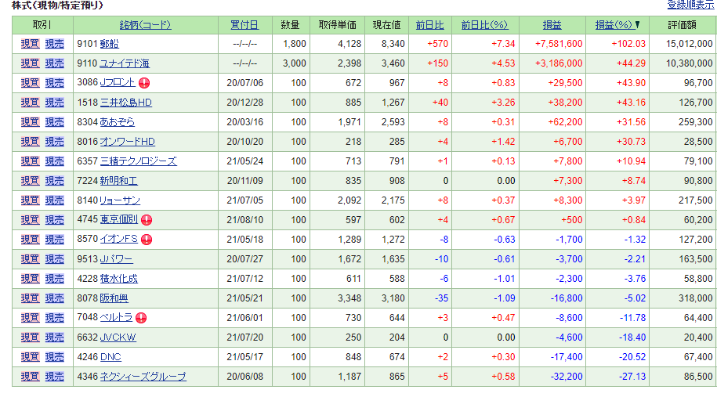Select the 評価額 column header
Image resolution: width=717 pixels, height=397 pixels.
pos(683,25)
